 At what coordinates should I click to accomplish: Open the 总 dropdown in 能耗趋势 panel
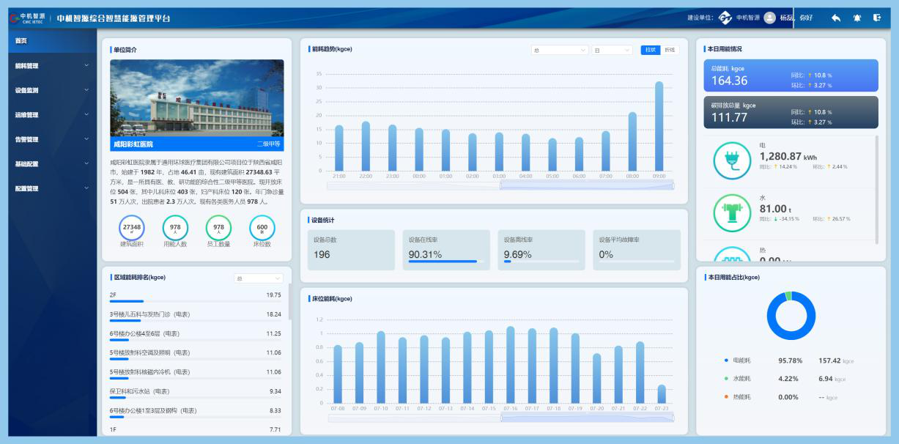point(560,50)
